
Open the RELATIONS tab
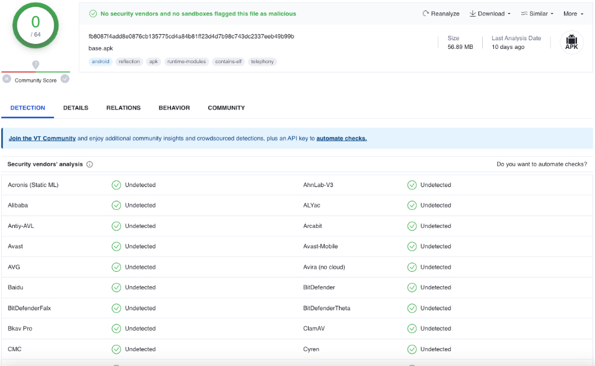[123, 108]
